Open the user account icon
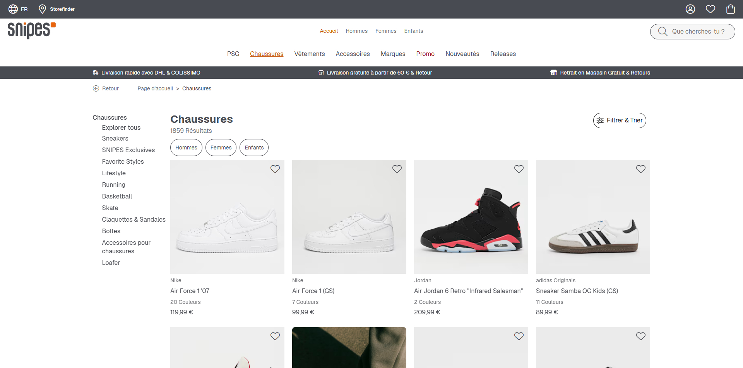The height and width of the screenshot is (368, 743). pos(690,9)
